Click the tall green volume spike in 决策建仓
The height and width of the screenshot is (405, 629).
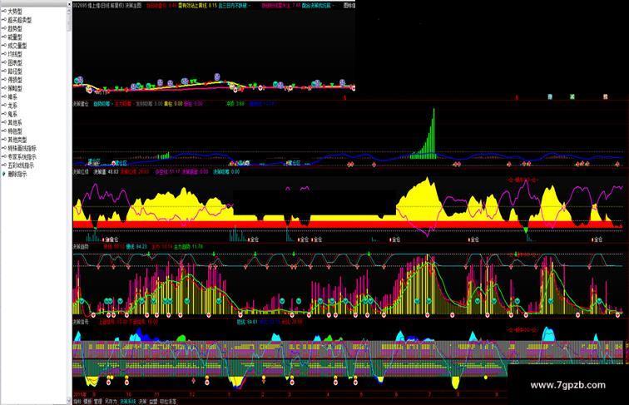pos(433,132)
